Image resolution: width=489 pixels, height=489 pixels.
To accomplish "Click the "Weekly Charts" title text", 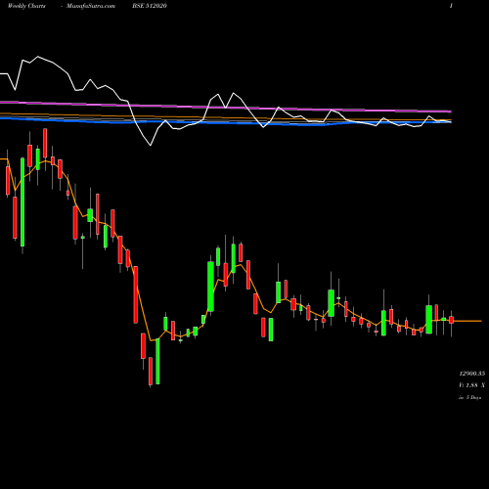I will (26, 6).
